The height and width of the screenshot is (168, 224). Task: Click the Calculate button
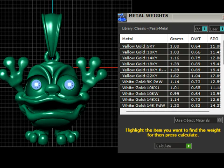(x=173, y=146)
